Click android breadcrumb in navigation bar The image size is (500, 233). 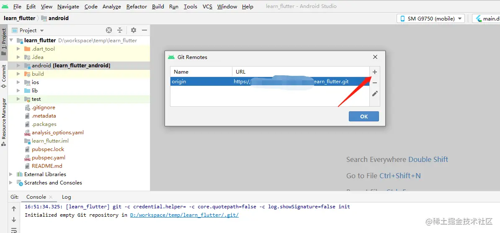tap(55, 18)
